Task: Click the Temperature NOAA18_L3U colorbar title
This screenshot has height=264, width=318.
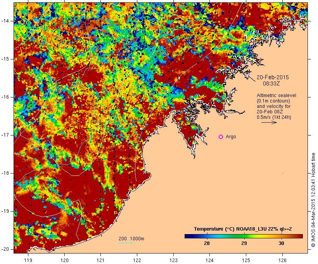Action: [x=243, y=229]
